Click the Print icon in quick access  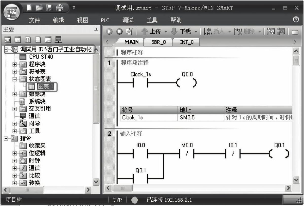tap(60, 8)
